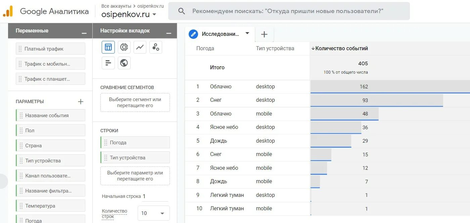Click the search field Рекомендуем поискать

coord(289,11)
